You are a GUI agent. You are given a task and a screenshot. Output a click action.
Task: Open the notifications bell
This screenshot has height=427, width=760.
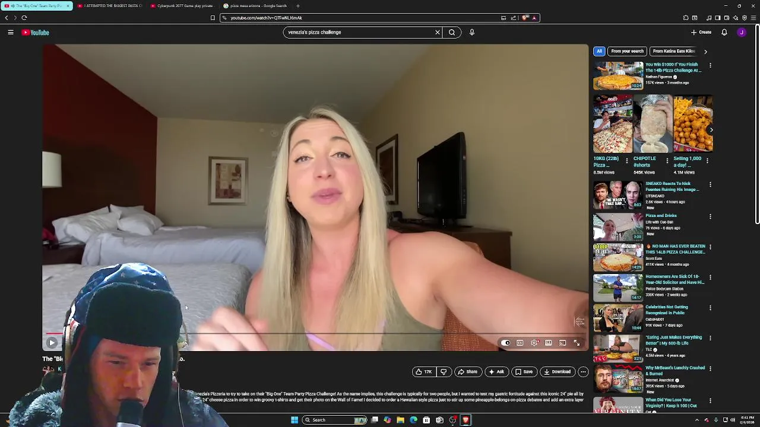(724, 33)
